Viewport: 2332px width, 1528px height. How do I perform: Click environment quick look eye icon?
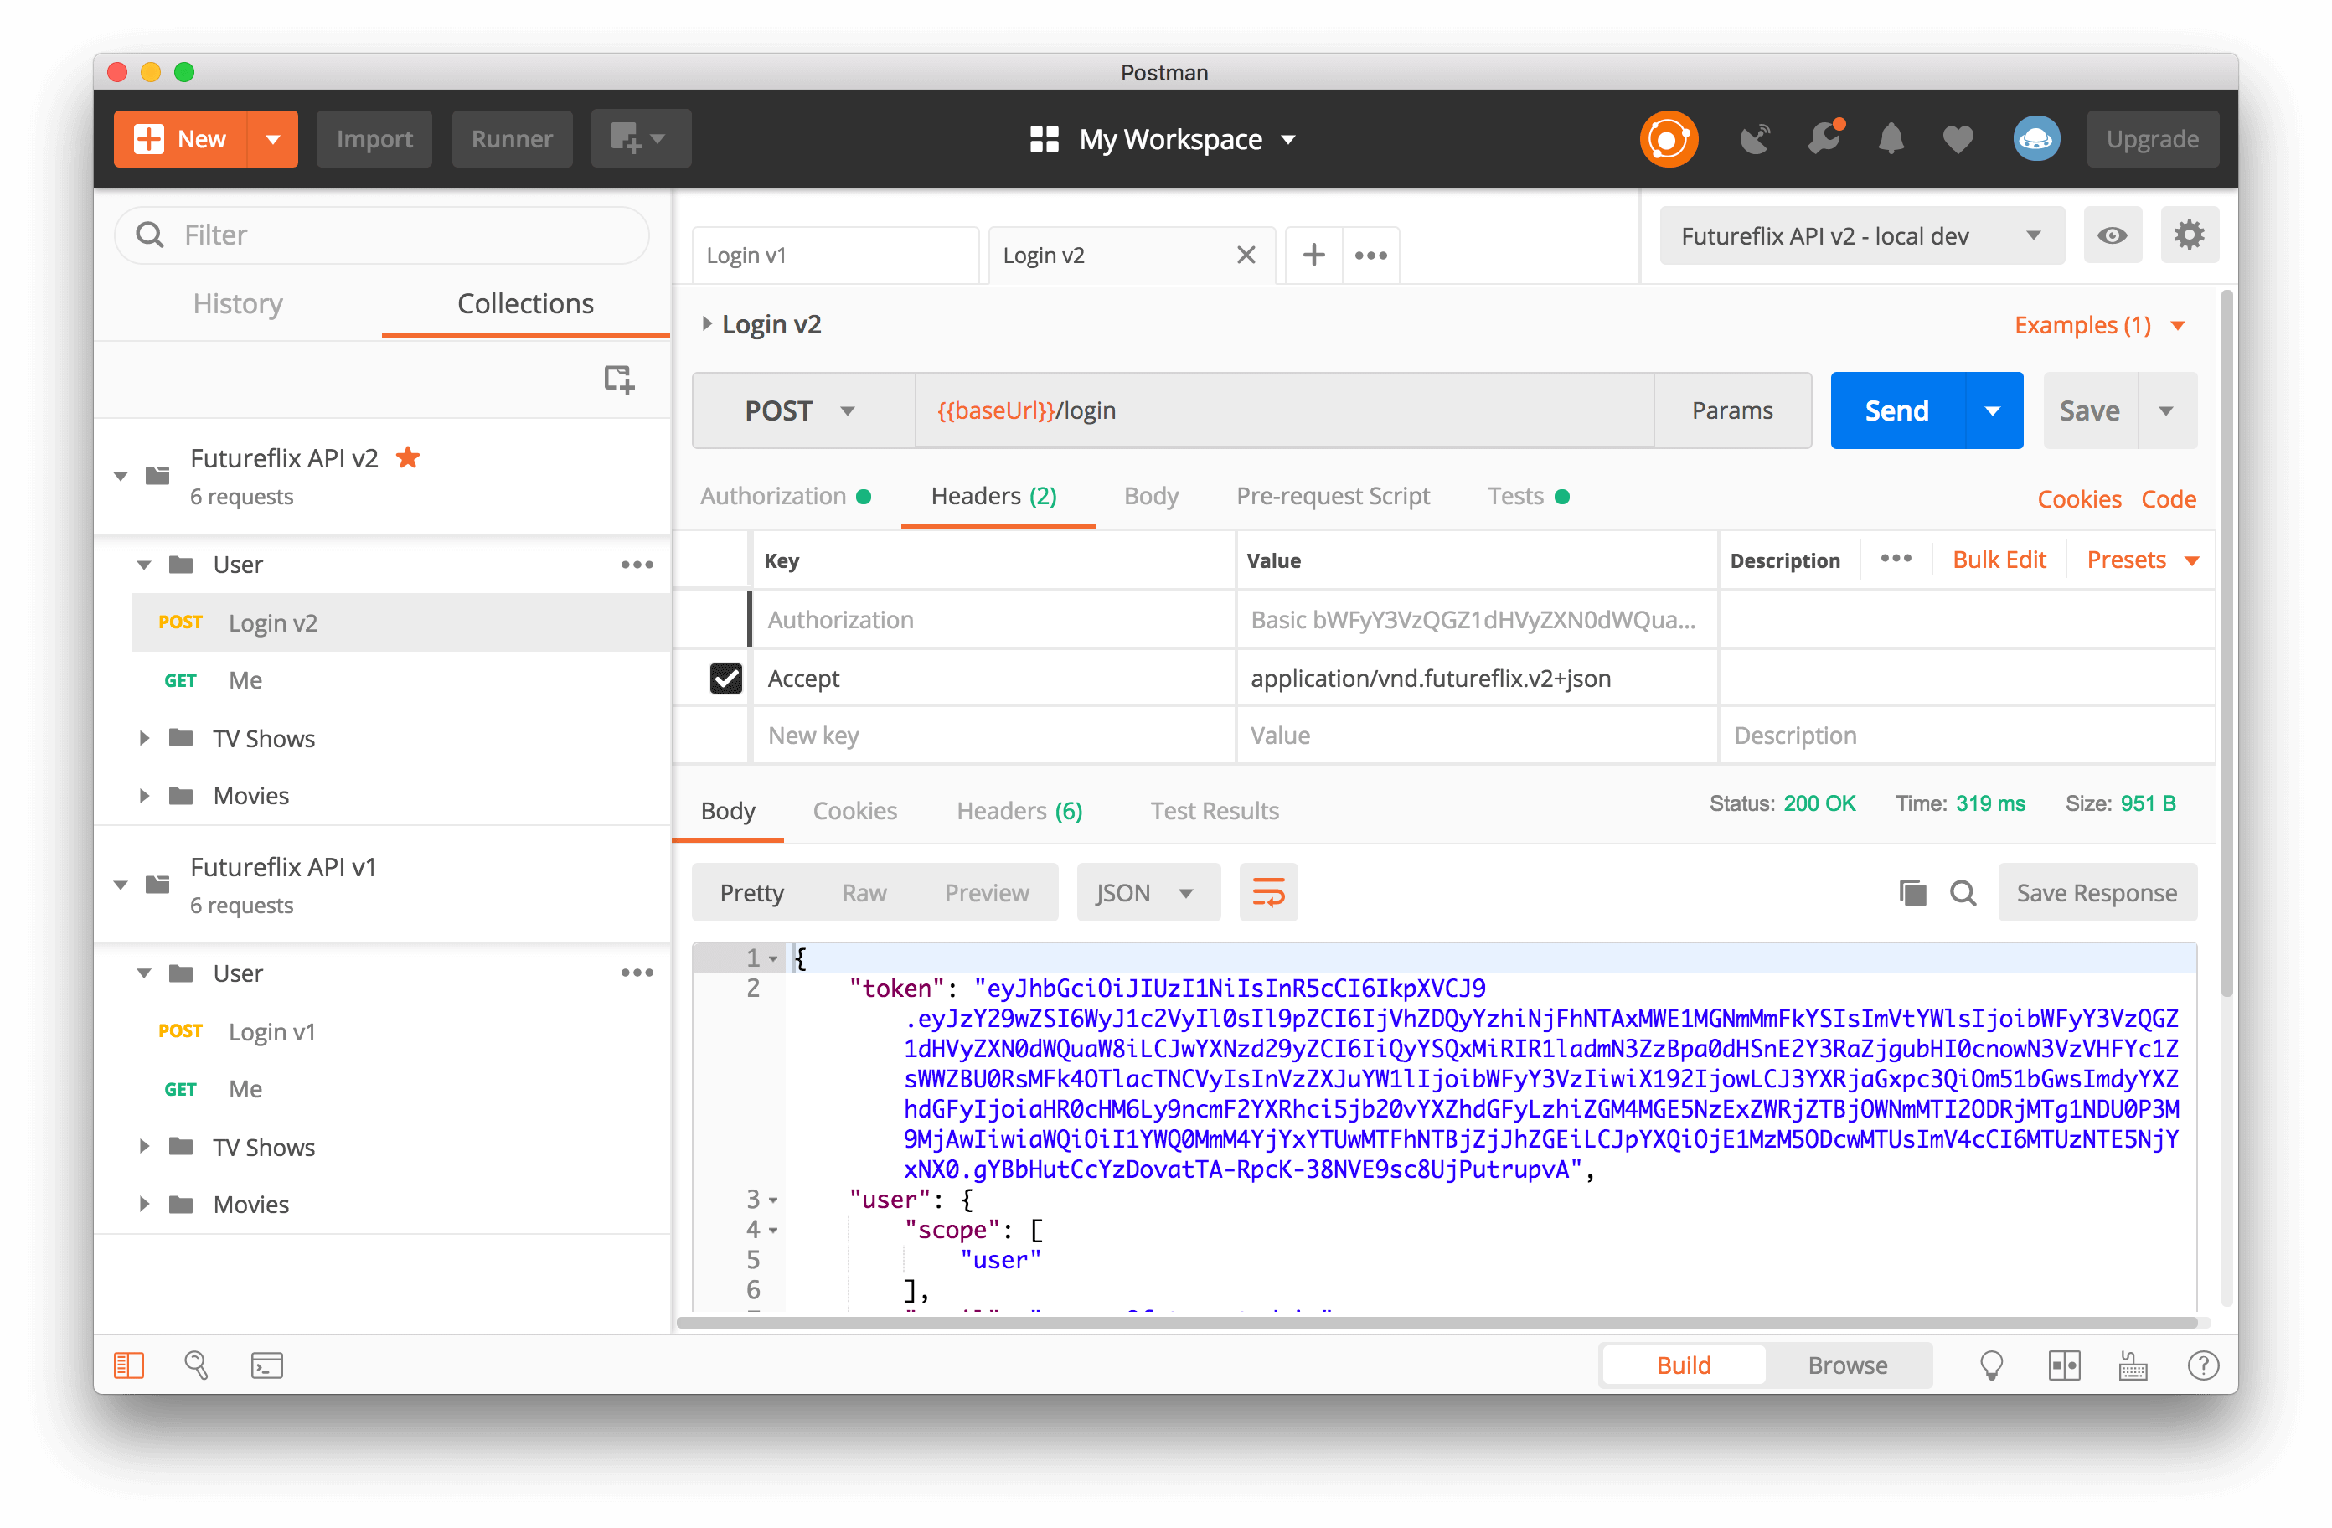click(x=2112, y=236)
